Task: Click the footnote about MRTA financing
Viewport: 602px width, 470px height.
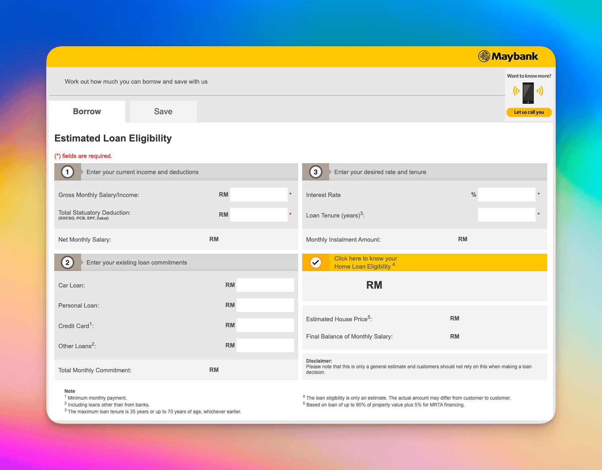Action: click(384, 404)
